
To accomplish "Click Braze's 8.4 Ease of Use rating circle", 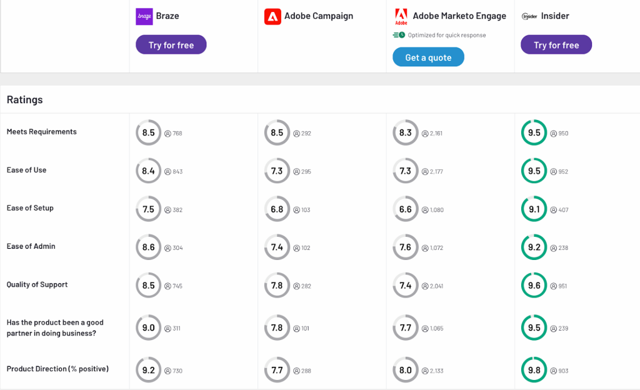I will coord(148,171).
